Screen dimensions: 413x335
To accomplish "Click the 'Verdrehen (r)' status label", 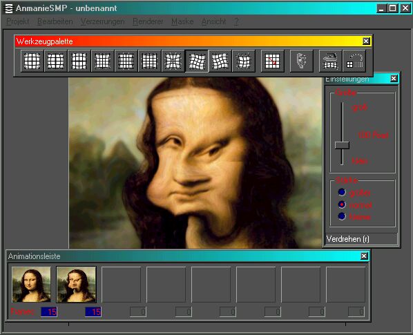I will (x=347, y=239).
